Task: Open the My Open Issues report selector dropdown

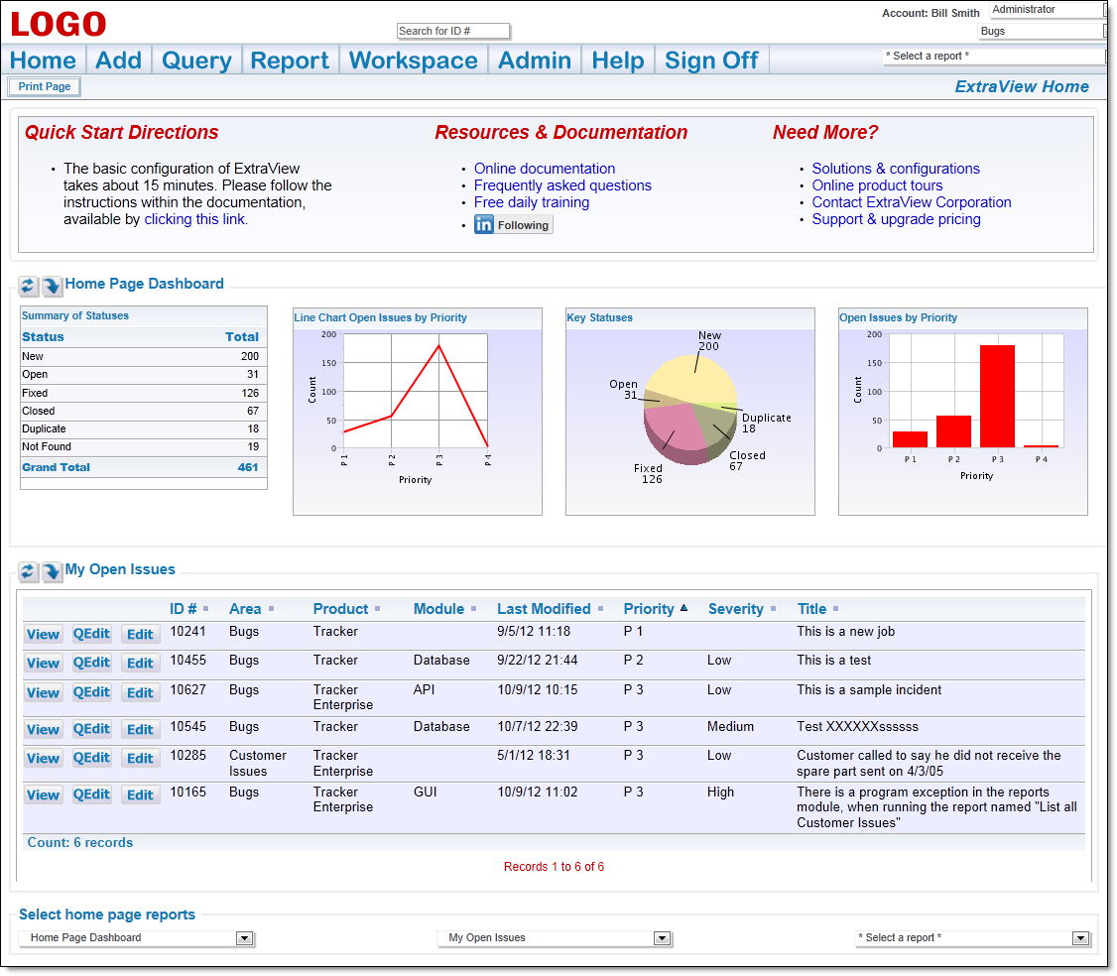Action: (662, 938)
